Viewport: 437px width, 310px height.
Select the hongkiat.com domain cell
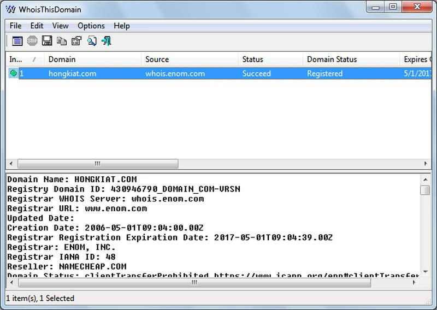coord(72,74)
